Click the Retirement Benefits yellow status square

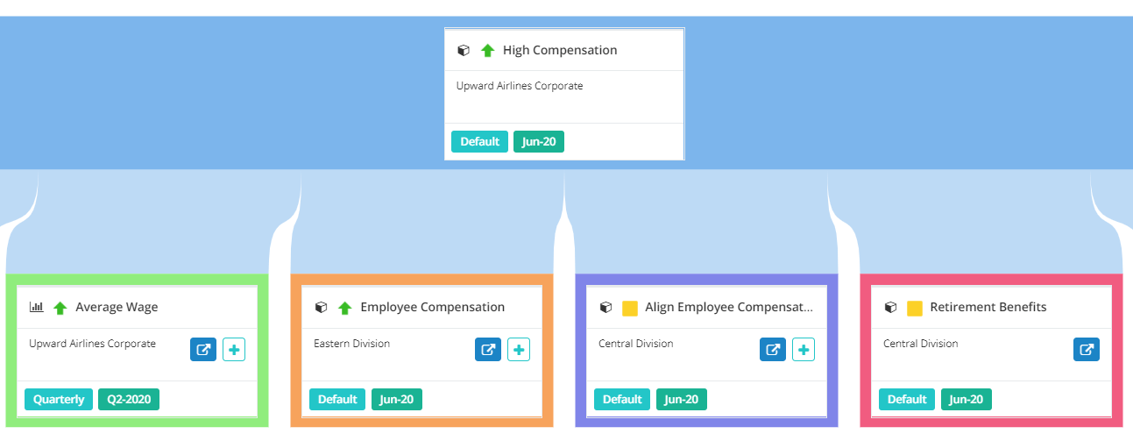click(x=915, y=308)
